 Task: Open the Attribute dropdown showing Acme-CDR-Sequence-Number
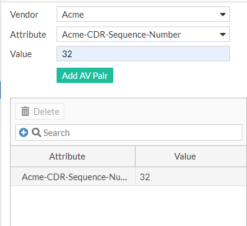tap(143, 34)
